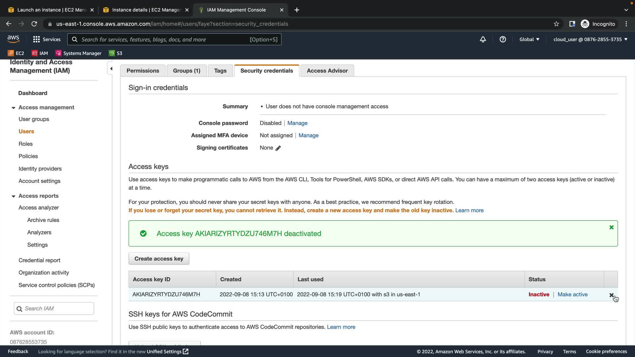Switch to the Access Advisor tab
Screen dimensions: 635x357
(x=327, y=71)
